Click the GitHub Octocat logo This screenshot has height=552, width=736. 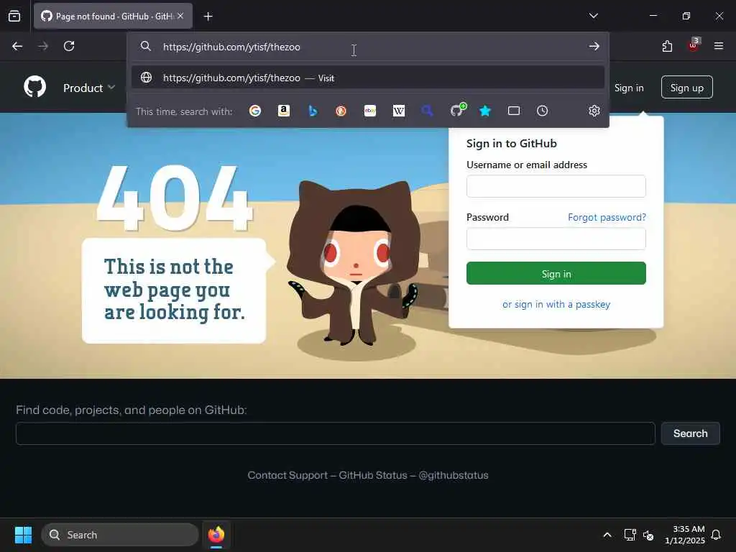tap(34, 87)
